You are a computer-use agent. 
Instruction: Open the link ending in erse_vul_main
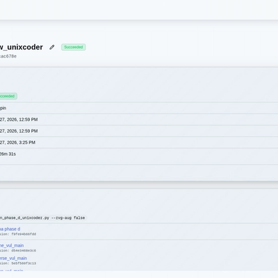click(13, 258)
